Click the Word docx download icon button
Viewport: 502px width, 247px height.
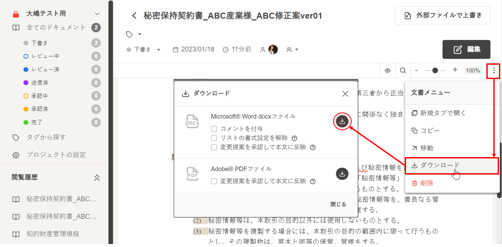click(342, 122)
